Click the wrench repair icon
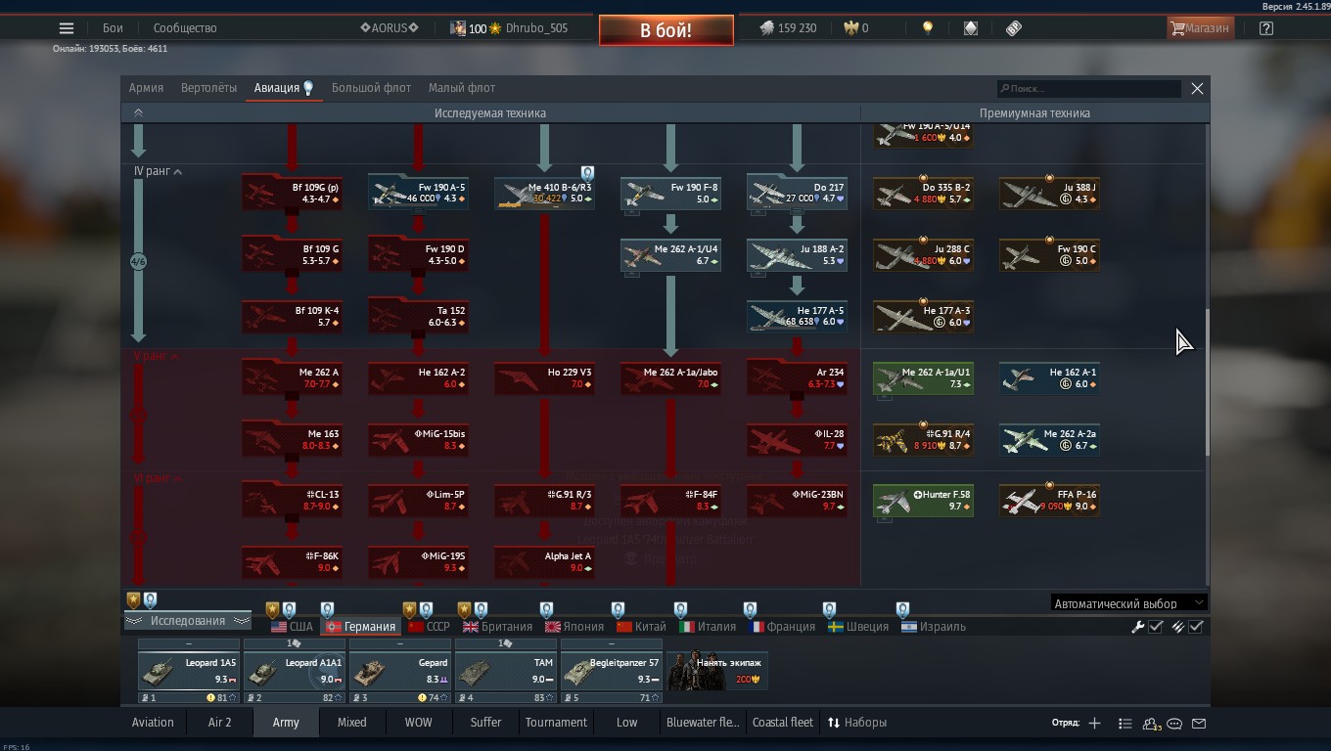Image resolution: width=1331 pixels, height=751 pixels. click(1138, 627)
